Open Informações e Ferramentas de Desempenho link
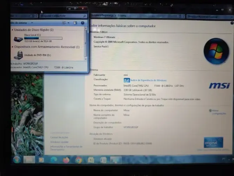This screenshot has height=176, width=234. click(66, 148)
